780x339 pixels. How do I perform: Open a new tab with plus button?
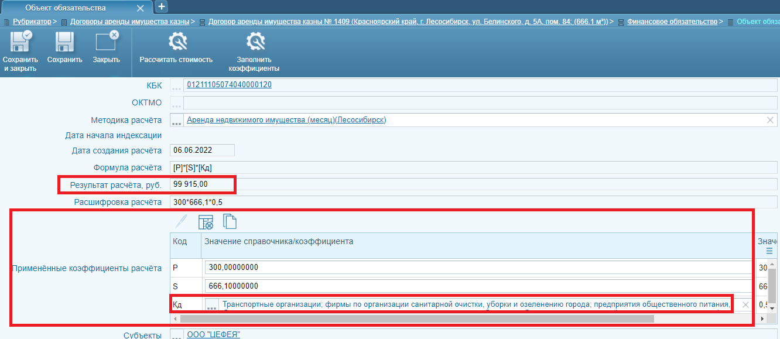point(162,7)
